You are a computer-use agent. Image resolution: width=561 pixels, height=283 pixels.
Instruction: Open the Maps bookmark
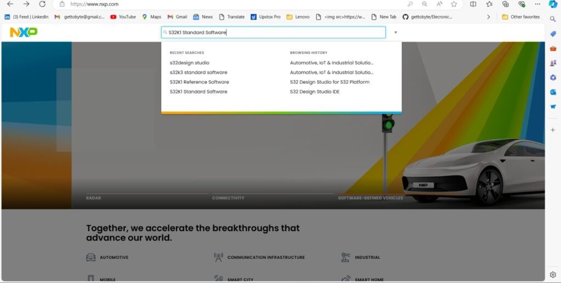click(x=151, y=17)
